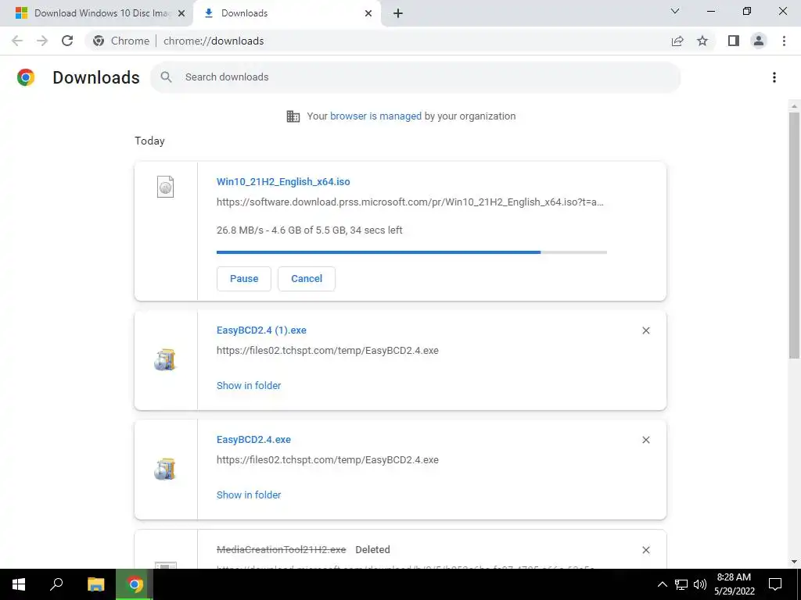Remove EasyBCD2.4.exe from list

(x=645, y=440)
